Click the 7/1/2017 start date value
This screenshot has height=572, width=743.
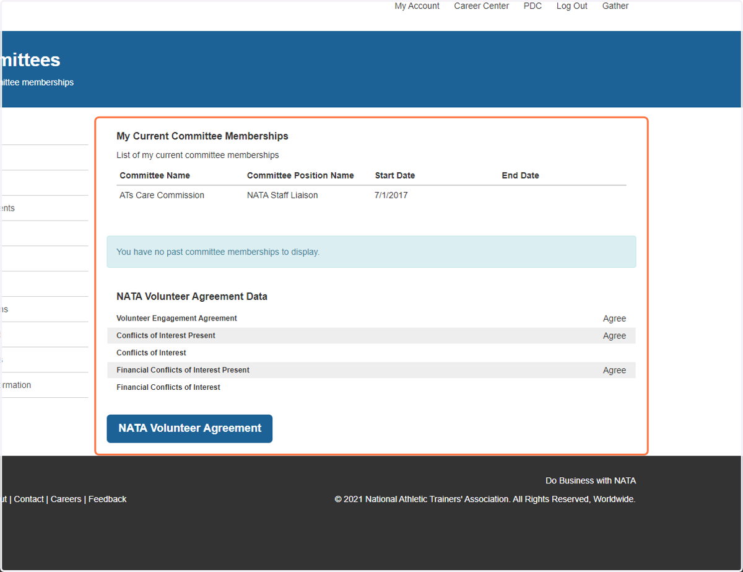(391, 195)
